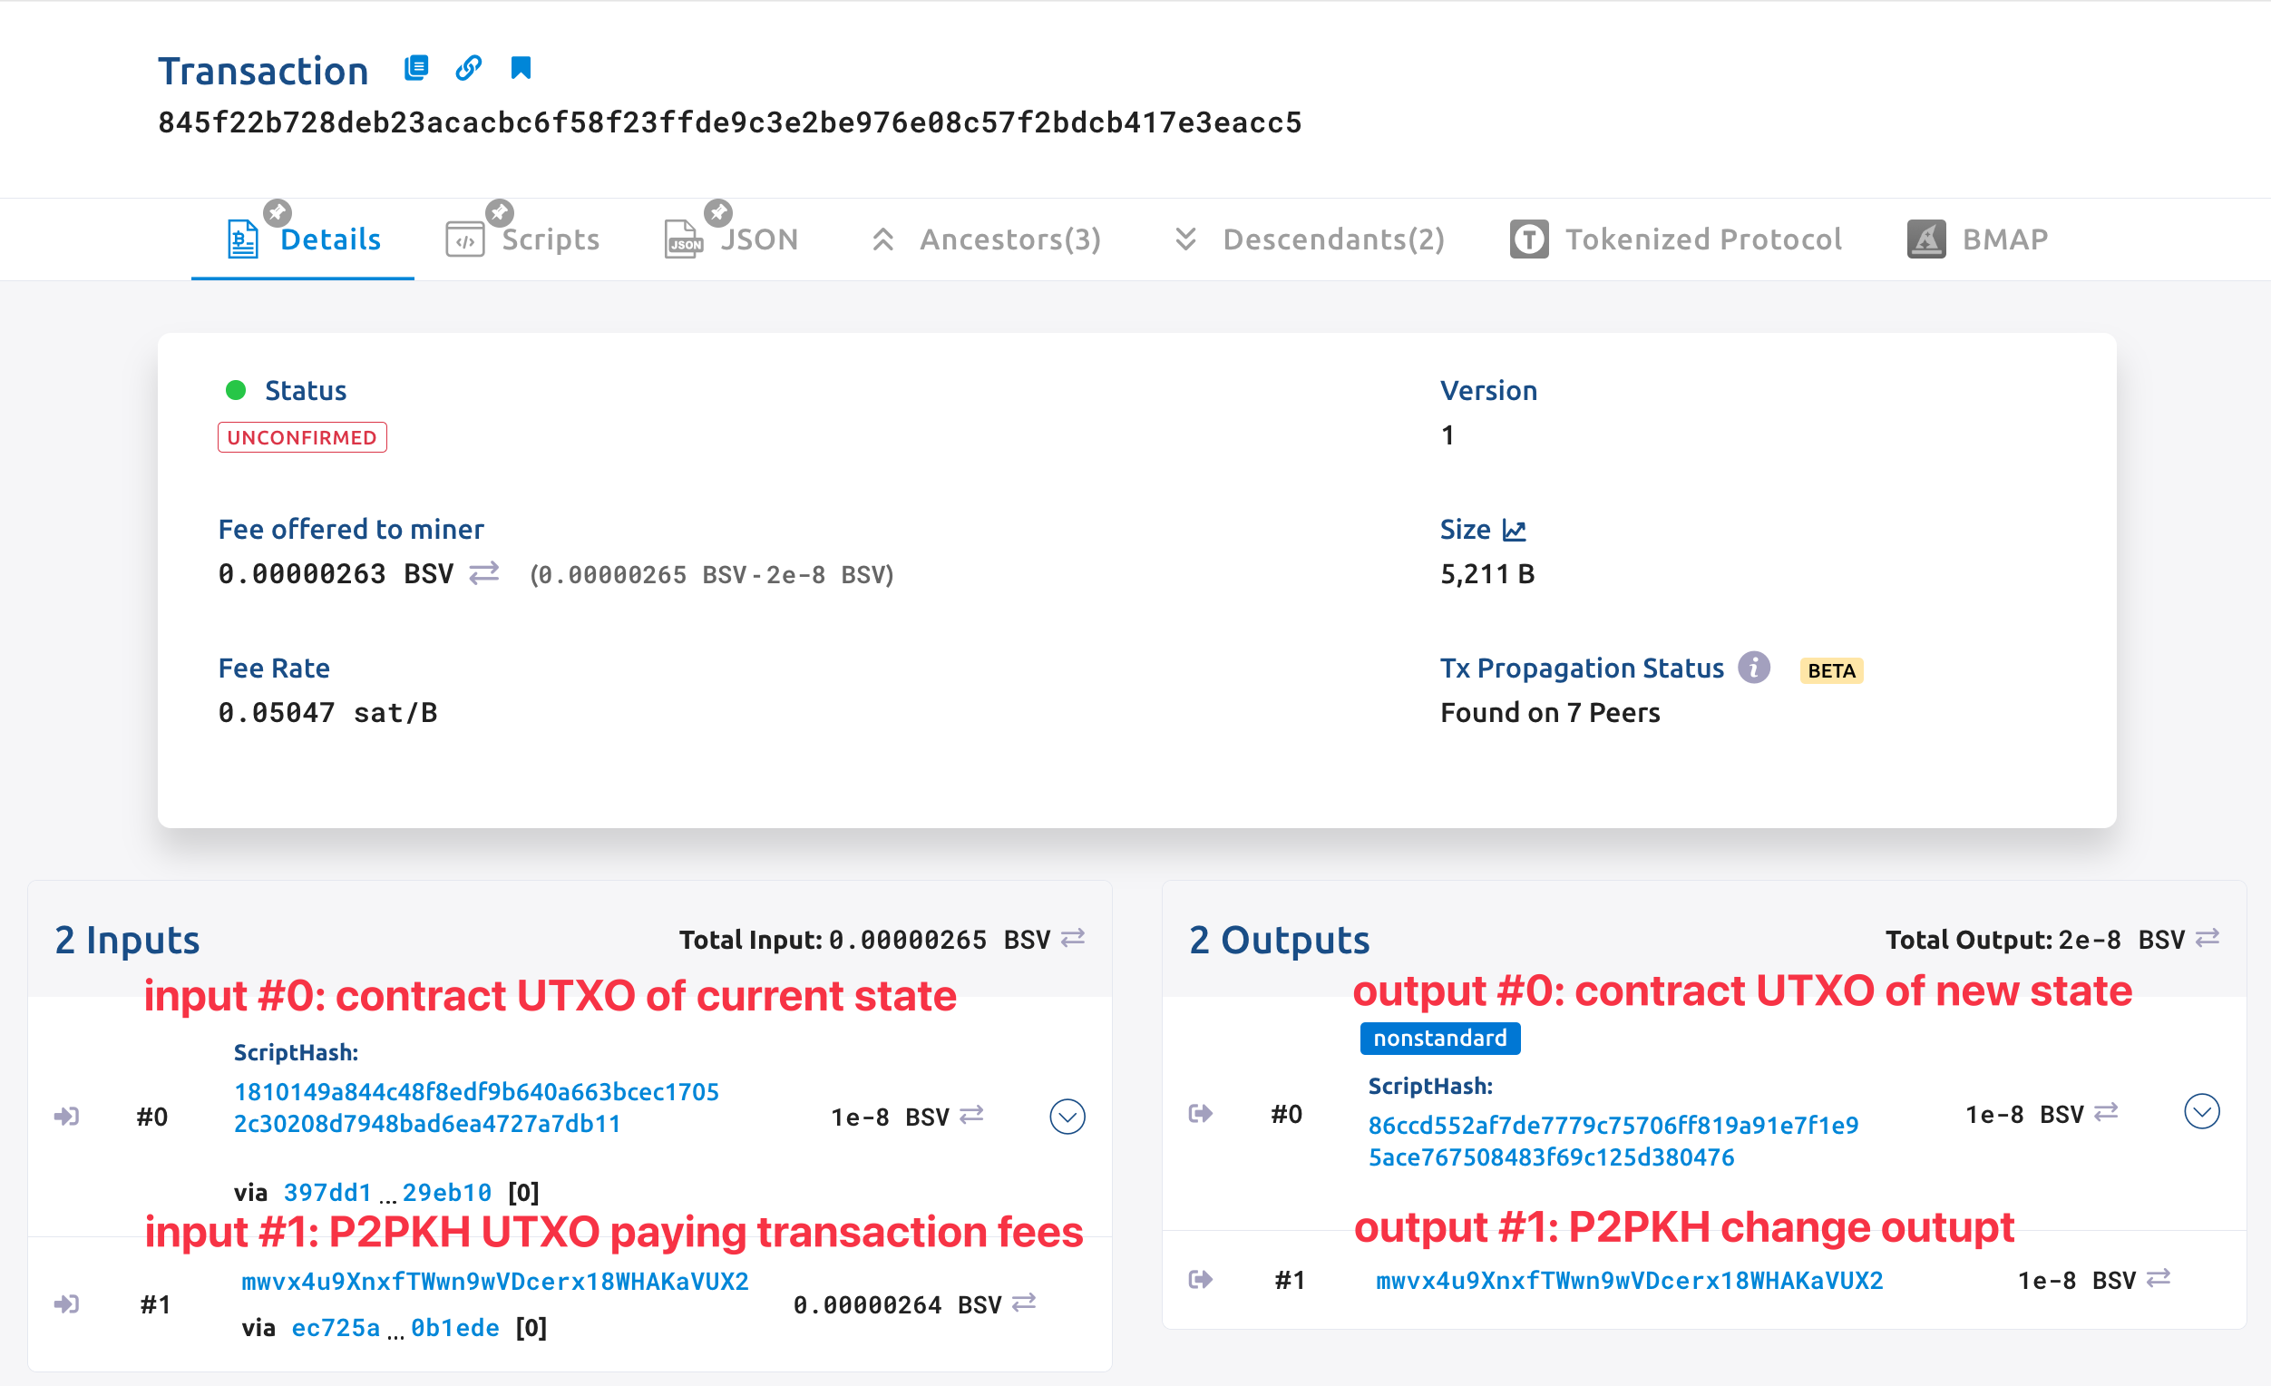Click output #1 arrow icon
The width and height of the screenshot is (2271, 1386).
[1200, 1279]
